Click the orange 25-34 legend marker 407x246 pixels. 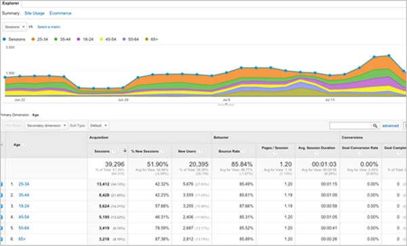pos(33,39)
